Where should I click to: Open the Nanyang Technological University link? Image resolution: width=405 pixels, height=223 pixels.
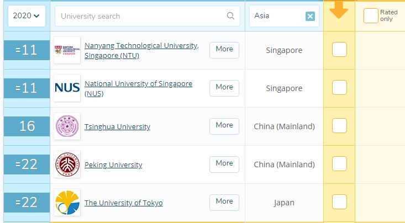(x=141, y=51)
